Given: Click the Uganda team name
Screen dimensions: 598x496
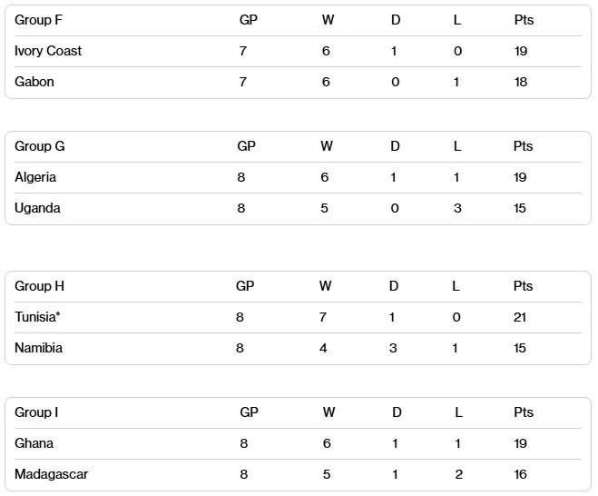Looking at the screenshot, I should pos(38,208).
